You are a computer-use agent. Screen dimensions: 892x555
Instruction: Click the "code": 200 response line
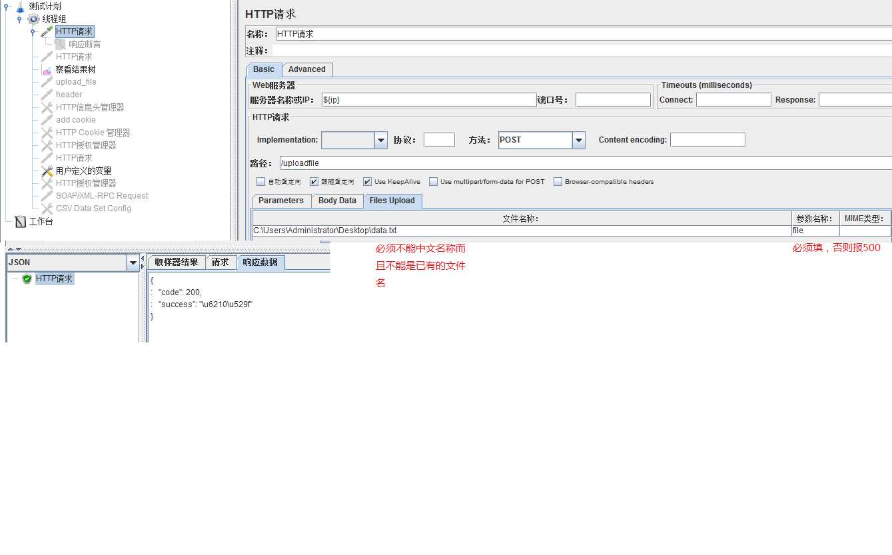(x=180, y=292)
